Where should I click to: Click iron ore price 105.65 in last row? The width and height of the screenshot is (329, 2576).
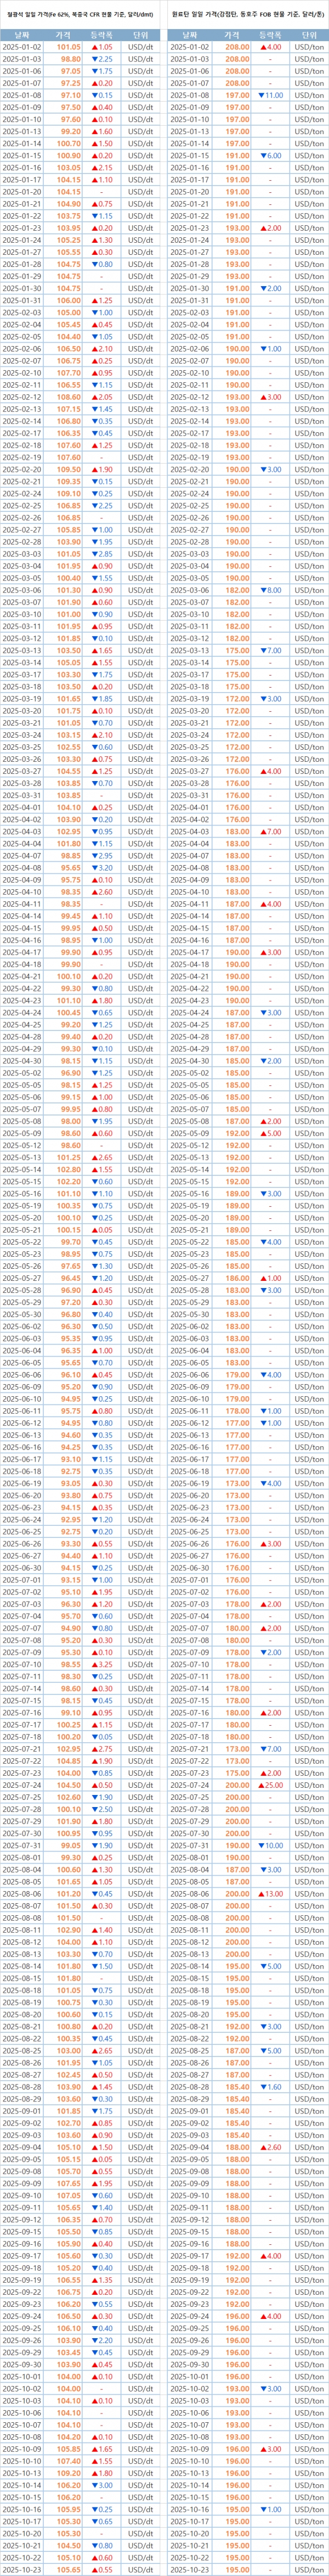coord(68,2562)
